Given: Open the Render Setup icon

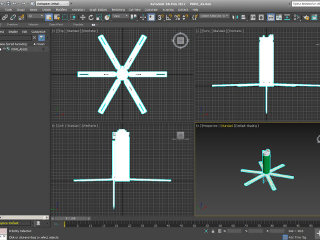Looking at the screenshot, I should (x=306, y=17).
